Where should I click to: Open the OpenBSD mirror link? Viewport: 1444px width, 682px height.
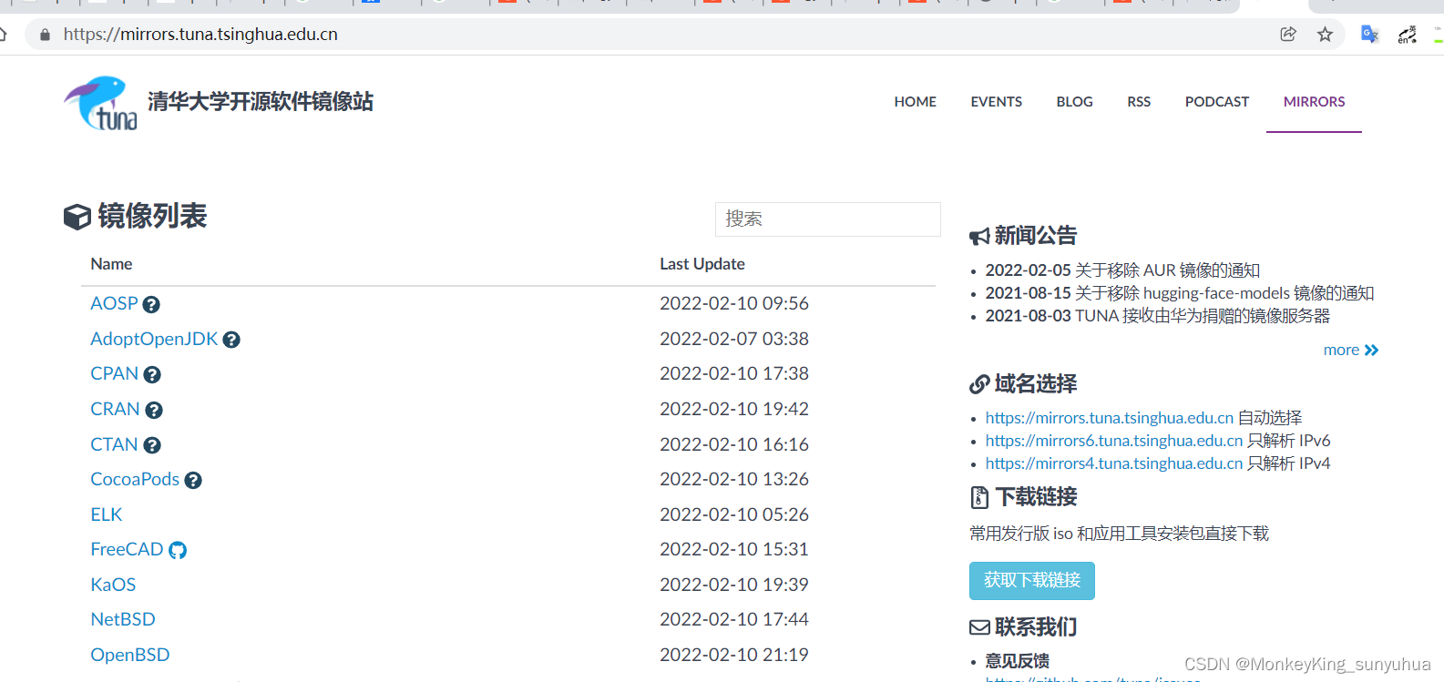tap(129, 655)
